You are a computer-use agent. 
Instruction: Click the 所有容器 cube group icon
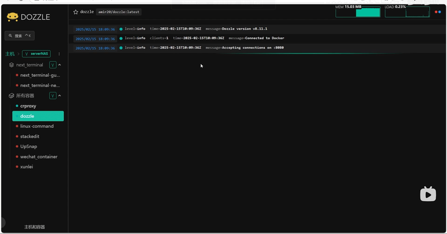11,96
